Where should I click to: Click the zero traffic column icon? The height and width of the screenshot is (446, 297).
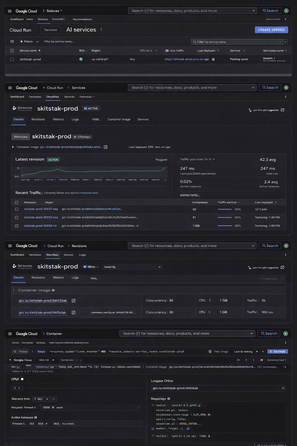(x=167, y=51)
